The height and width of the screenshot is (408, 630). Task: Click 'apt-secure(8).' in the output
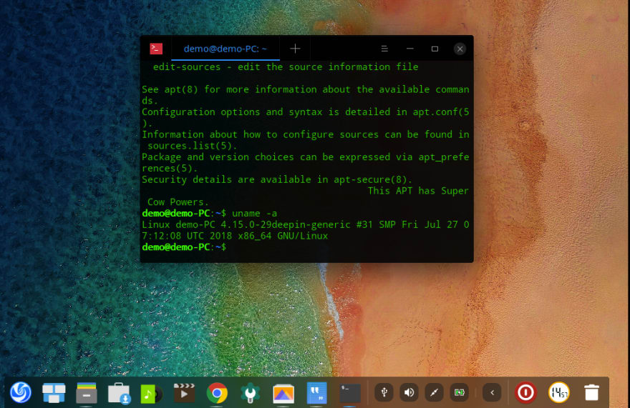click(x=373, y=180)
